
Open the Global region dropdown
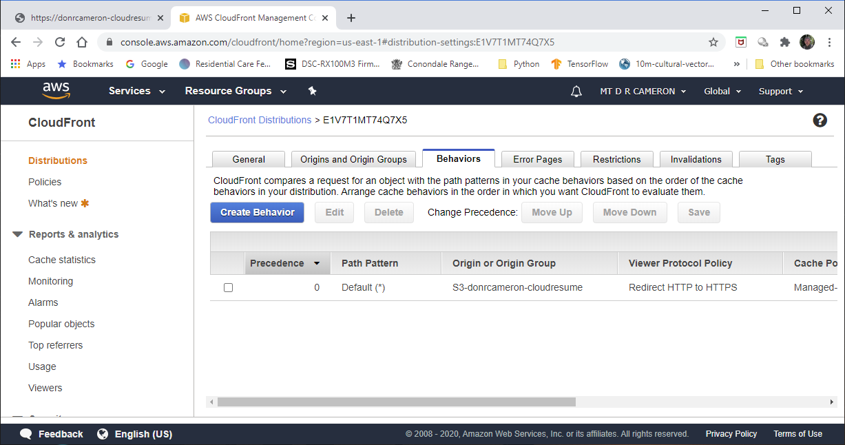[722, 92]
